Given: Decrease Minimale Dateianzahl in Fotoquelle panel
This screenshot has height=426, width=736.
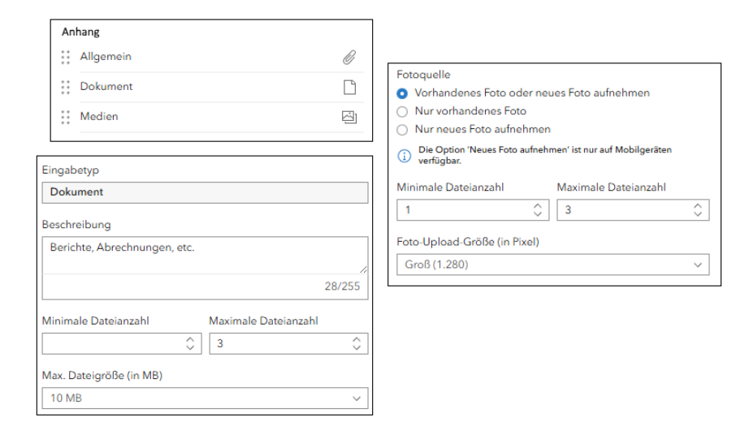Looking at the screenshot, I should point(538,214).
